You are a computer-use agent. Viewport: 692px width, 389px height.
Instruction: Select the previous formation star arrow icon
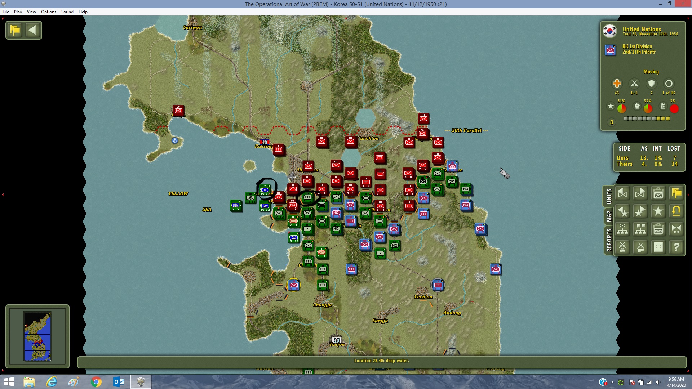(622, 211)
